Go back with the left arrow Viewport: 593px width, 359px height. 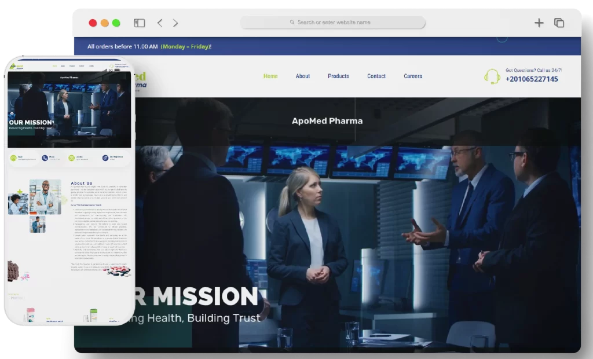click(x=160, y=23)
